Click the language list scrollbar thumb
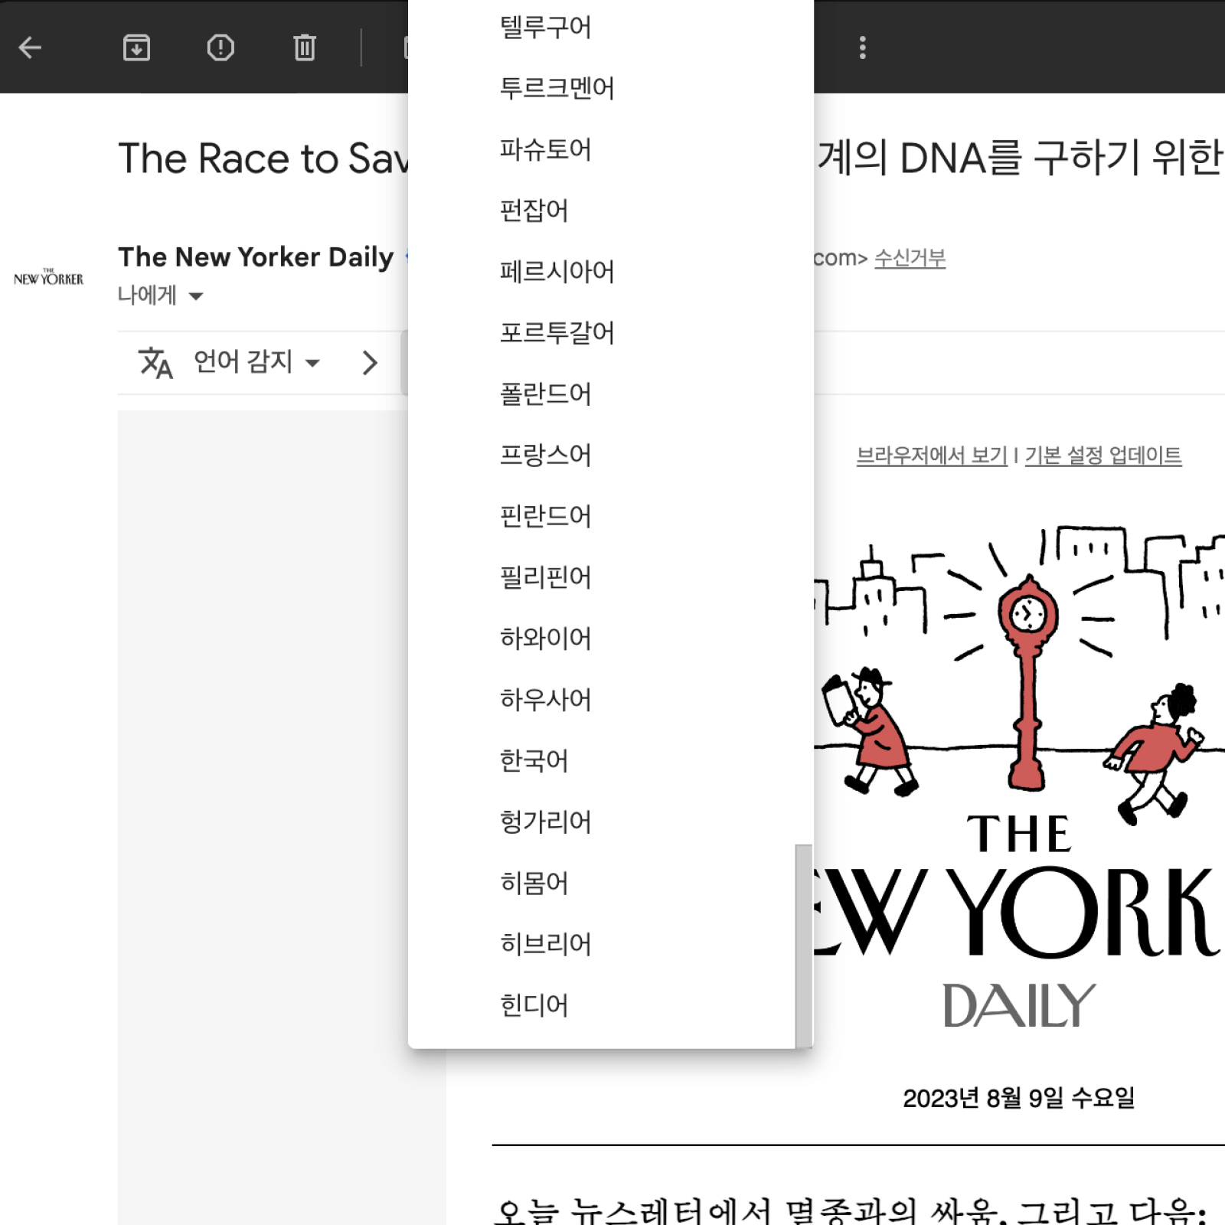 (803, 946)
